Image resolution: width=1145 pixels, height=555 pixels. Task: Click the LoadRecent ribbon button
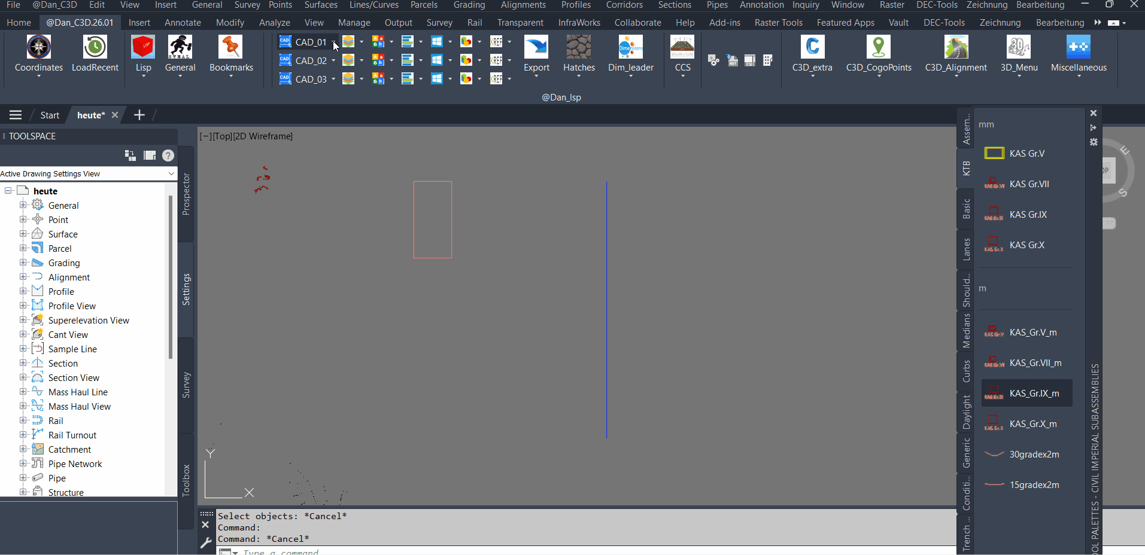[x=95, y=54]
